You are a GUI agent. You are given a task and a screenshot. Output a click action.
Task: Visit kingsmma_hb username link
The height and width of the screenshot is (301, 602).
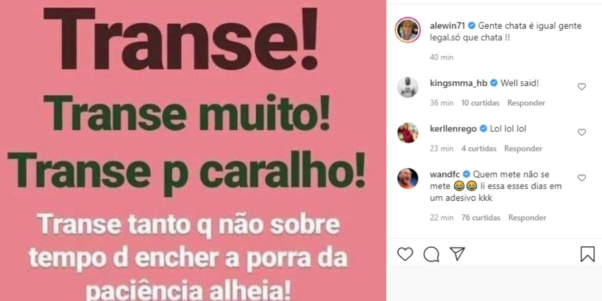coord(459,83)
